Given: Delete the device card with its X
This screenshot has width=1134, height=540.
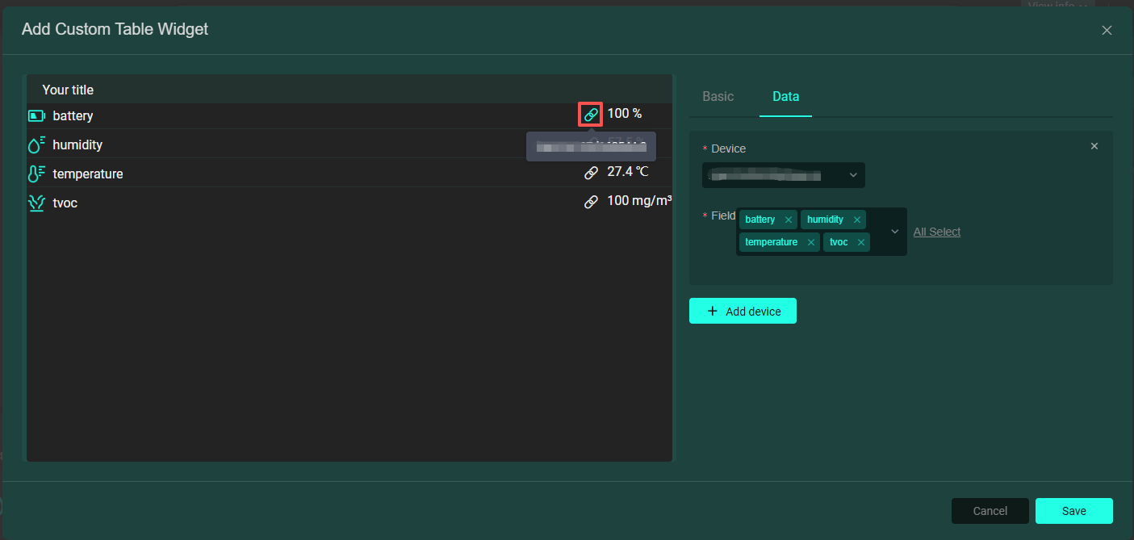Looking at the screenshot, I should coord(1094,146).
